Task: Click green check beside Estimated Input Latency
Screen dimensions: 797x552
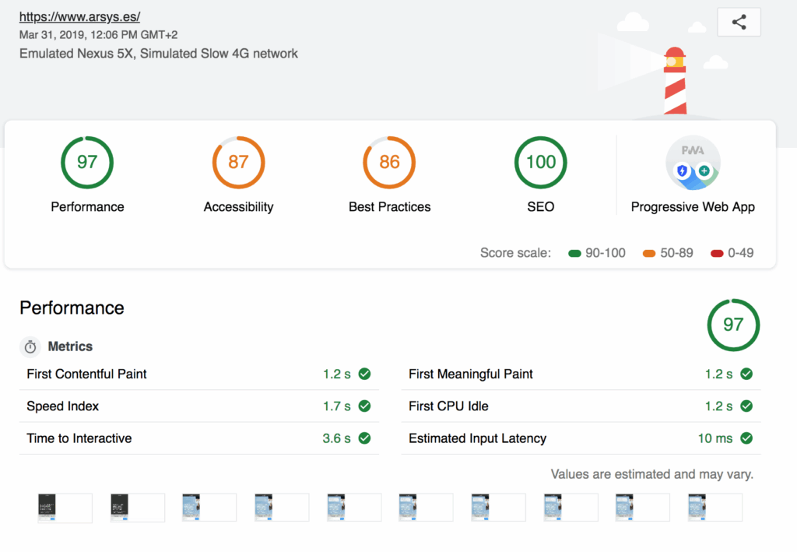Action: click(746, 438)
